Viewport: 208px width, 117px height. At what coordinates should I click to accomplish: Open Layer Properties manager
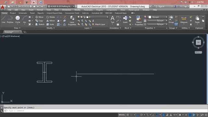[x=72, y=20]
